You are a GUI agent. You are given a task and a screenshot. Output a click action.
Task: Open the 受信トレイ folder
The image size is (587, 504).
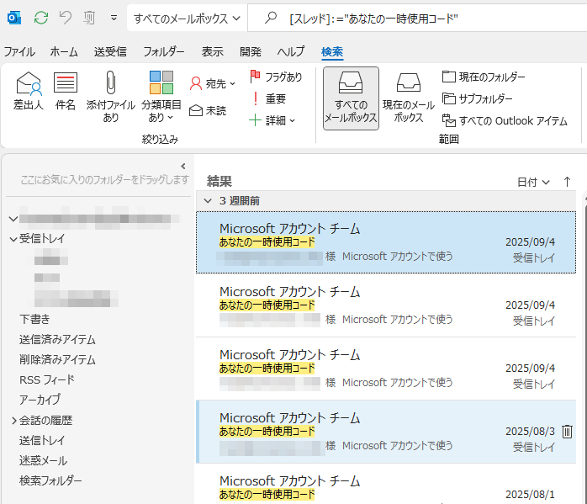coord(42,238)
